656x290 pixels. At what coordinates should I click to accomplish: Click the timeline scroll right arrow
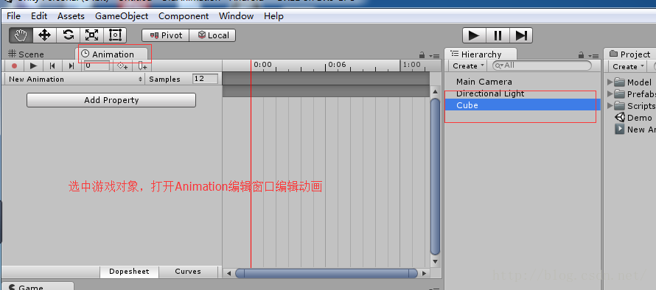[x=424, y=274]
